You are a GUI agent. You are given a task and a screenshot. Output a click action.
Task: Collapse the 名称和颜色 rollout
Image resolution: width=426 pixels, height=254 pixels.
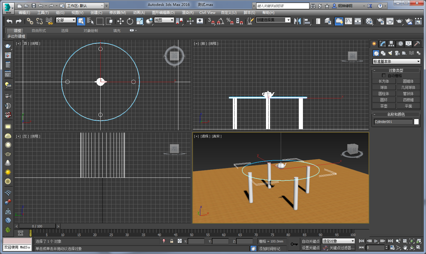coord(396,114)
